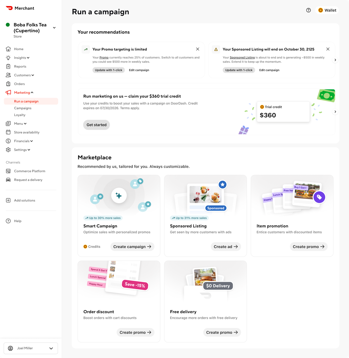Advance the trial credit banner with its right arrow
This screenshot has width=349, height=358.
click(x=335, y=112)
